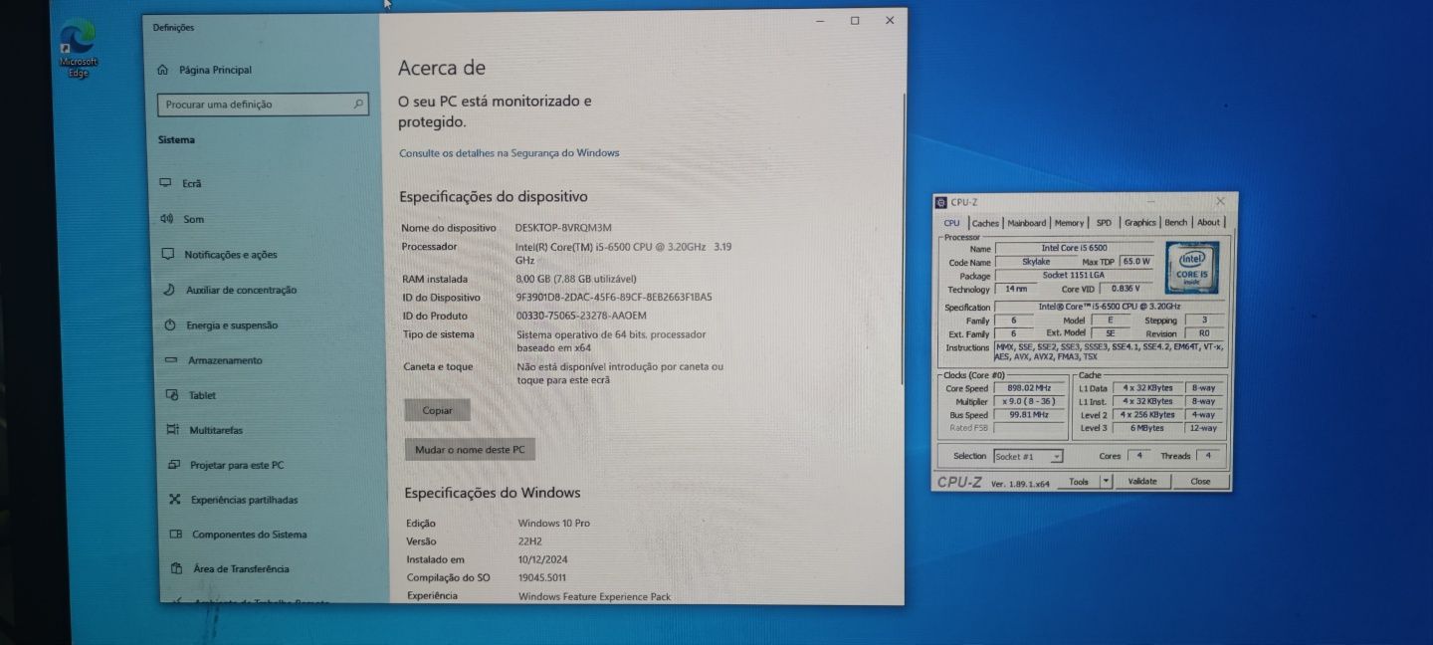Click the Level 2 cache value 4 x 256 KBytes
The height and width of the screenshot is (645, 1433).
coord(1147,414)
